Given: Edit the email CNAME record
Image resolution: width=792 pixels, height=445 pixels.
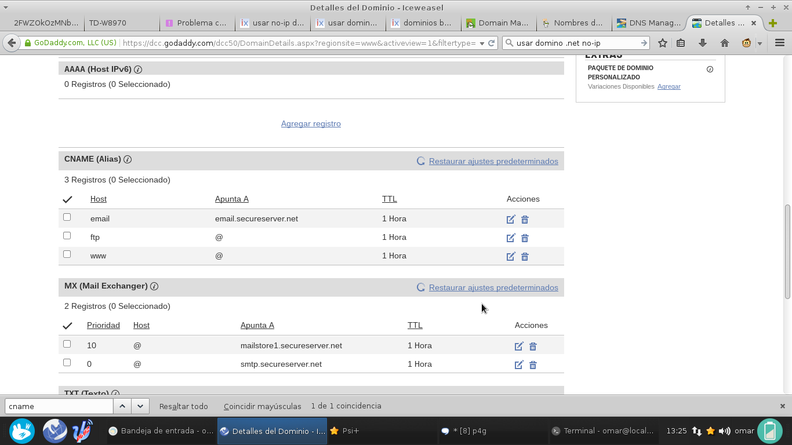Looking at the screenshot, I should pos(511,219).
